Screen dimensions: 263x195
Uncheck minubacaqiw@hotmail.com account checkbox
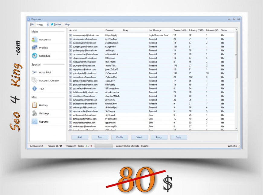70,39
